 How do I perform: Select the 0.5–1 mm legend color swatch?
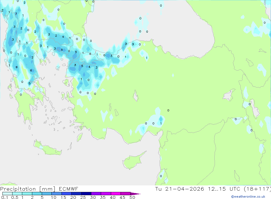click(17, 194)
